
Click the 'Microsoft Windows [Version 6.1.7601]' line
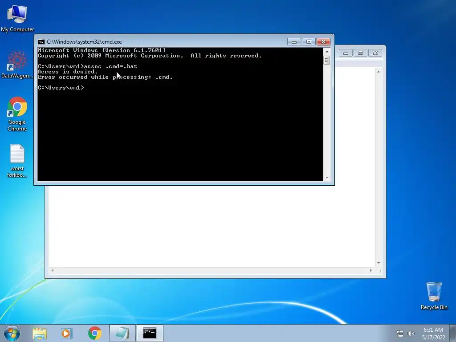102,50
